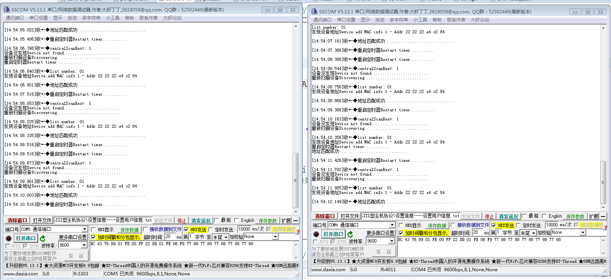Click 打开串口 button in COM4 window

pos(333,234)
